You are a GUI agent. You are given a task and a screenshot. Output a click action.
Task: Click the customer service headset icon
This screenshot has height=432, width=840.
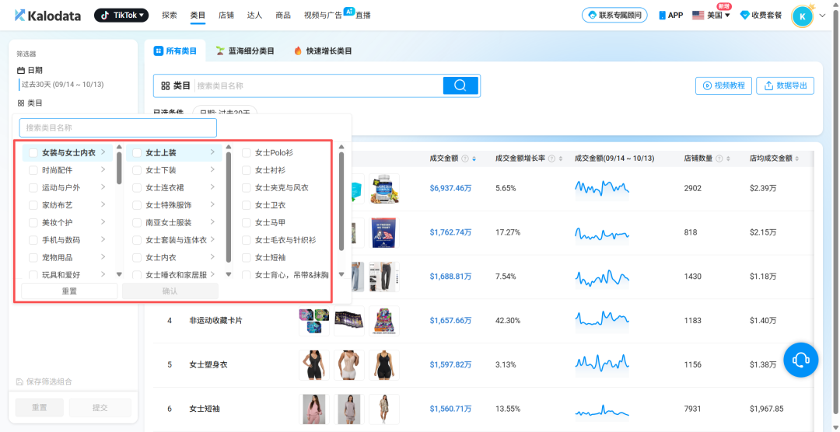point(800,360)
